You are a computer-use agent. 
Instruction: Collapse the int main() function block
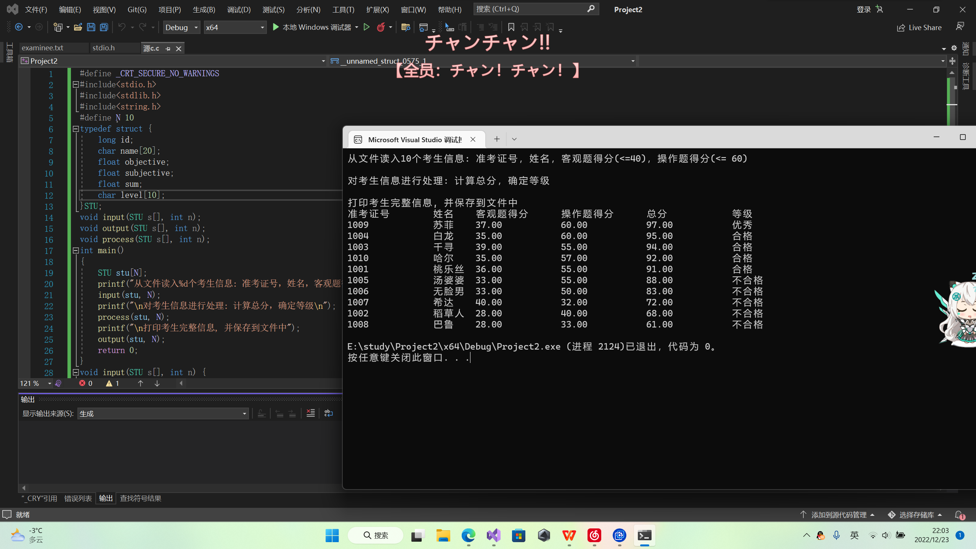pyautogui.click(x=75, y=250)
